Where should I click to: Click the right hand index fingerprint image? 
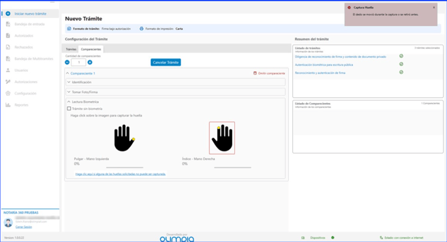(x=221, y=138)
